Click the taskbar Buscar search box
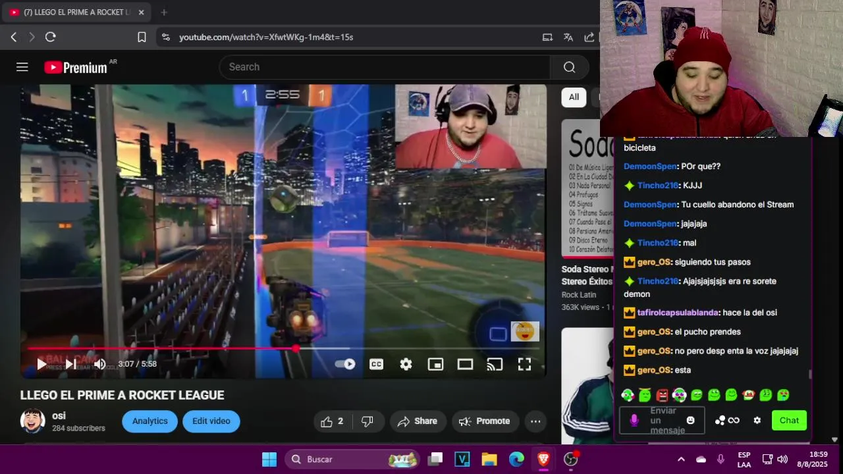This screenshot has width=843, height=474. (x=353, y=459)
